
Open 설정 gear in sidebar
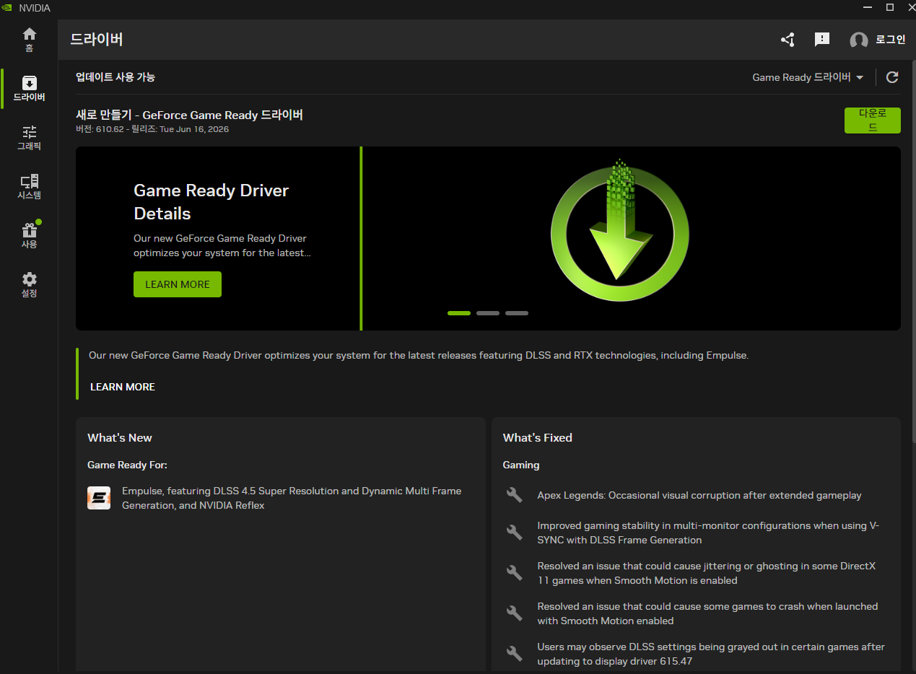pyautogui.click(x=29, y=285)
